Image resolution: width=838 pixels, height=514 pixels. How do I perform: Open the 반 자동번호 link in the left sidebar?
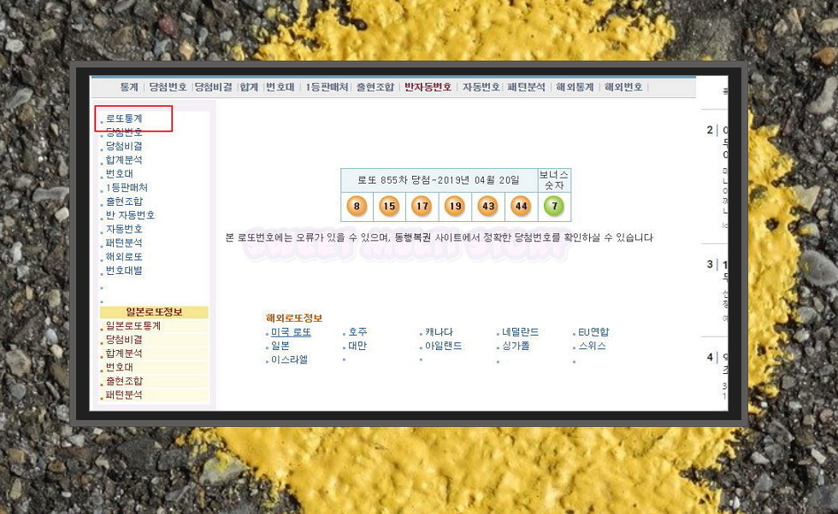pos(130,216)
